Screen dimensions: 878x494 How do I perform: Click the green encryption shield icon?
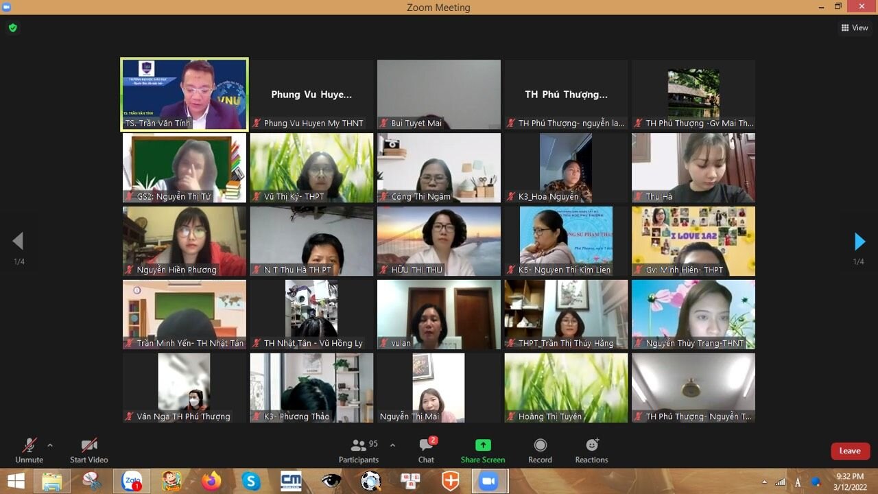click(12, 28)
